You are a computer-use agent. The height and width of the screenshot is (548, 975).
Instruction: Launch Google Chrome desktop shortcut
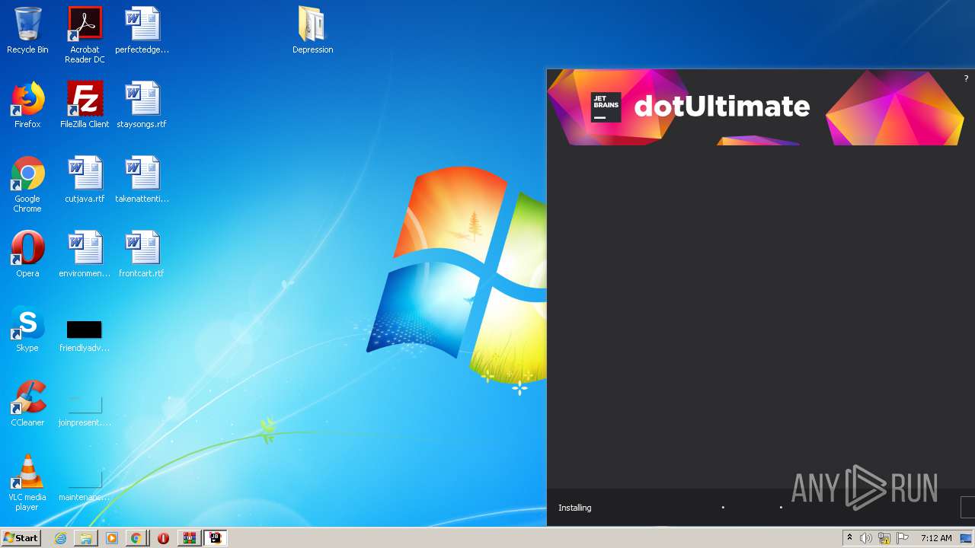27,184
